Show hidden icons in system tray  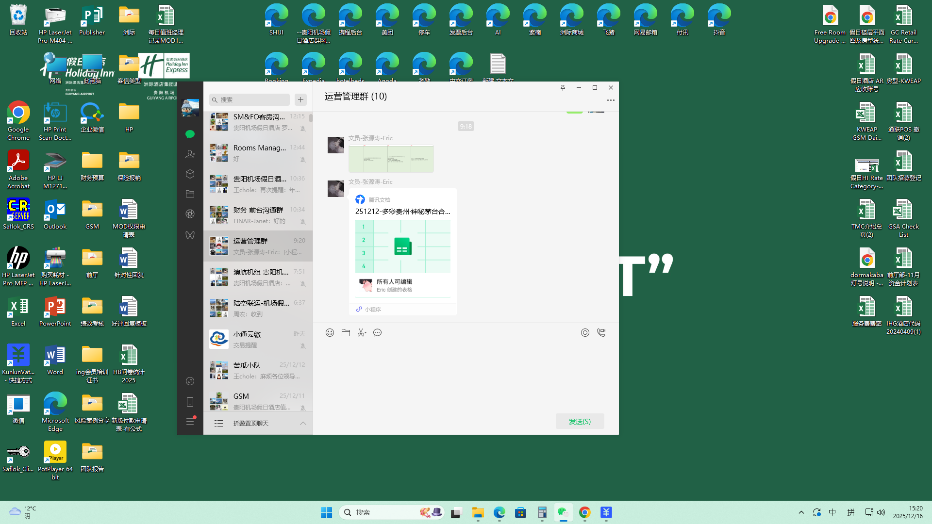801,512
